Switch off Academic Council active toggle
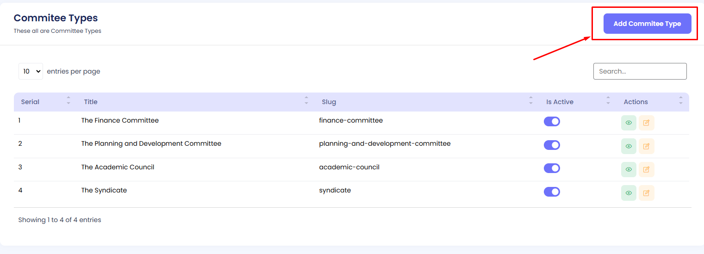704x254 pixels. coord(552,168)
